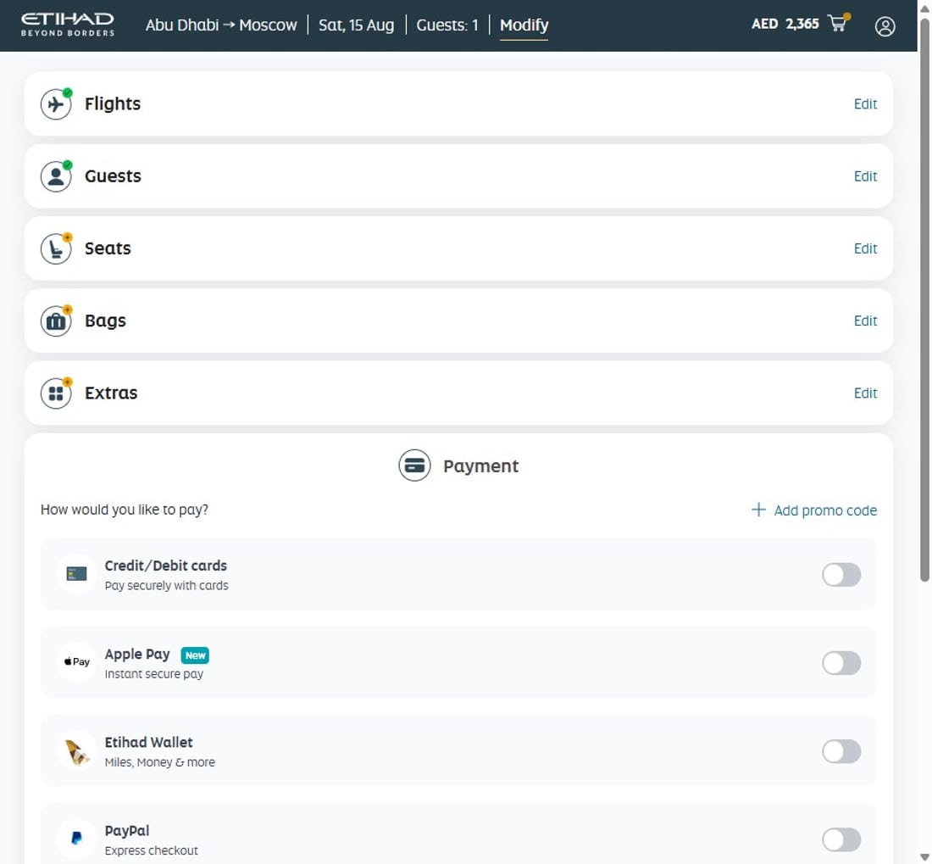Expand the Guests section header

pos(458,176)
